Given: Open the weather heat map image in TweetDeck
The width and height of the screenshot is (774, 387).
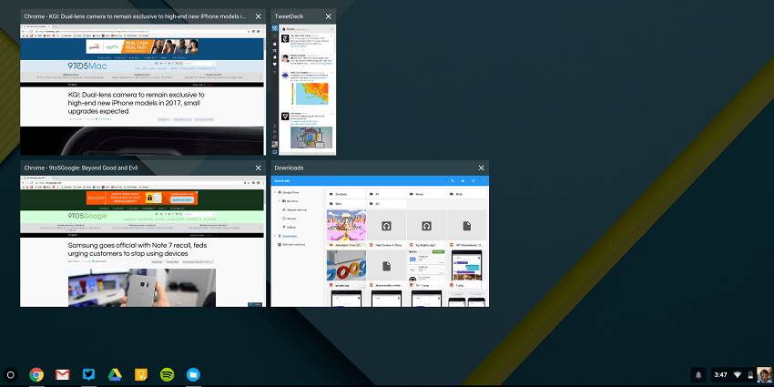Looking at the screenshot, I should coord(309,94).
